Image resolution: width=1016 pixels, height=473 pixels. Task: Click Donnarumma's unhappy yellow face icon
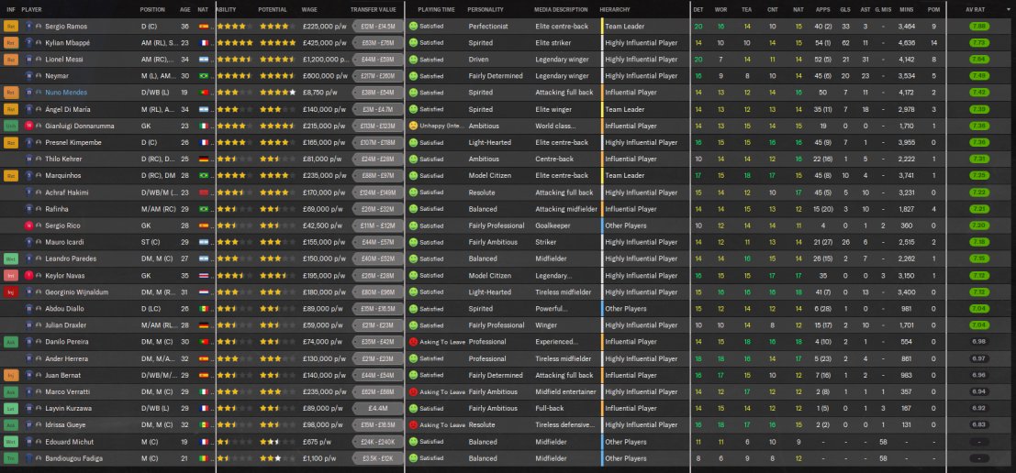tap(413, 126)
